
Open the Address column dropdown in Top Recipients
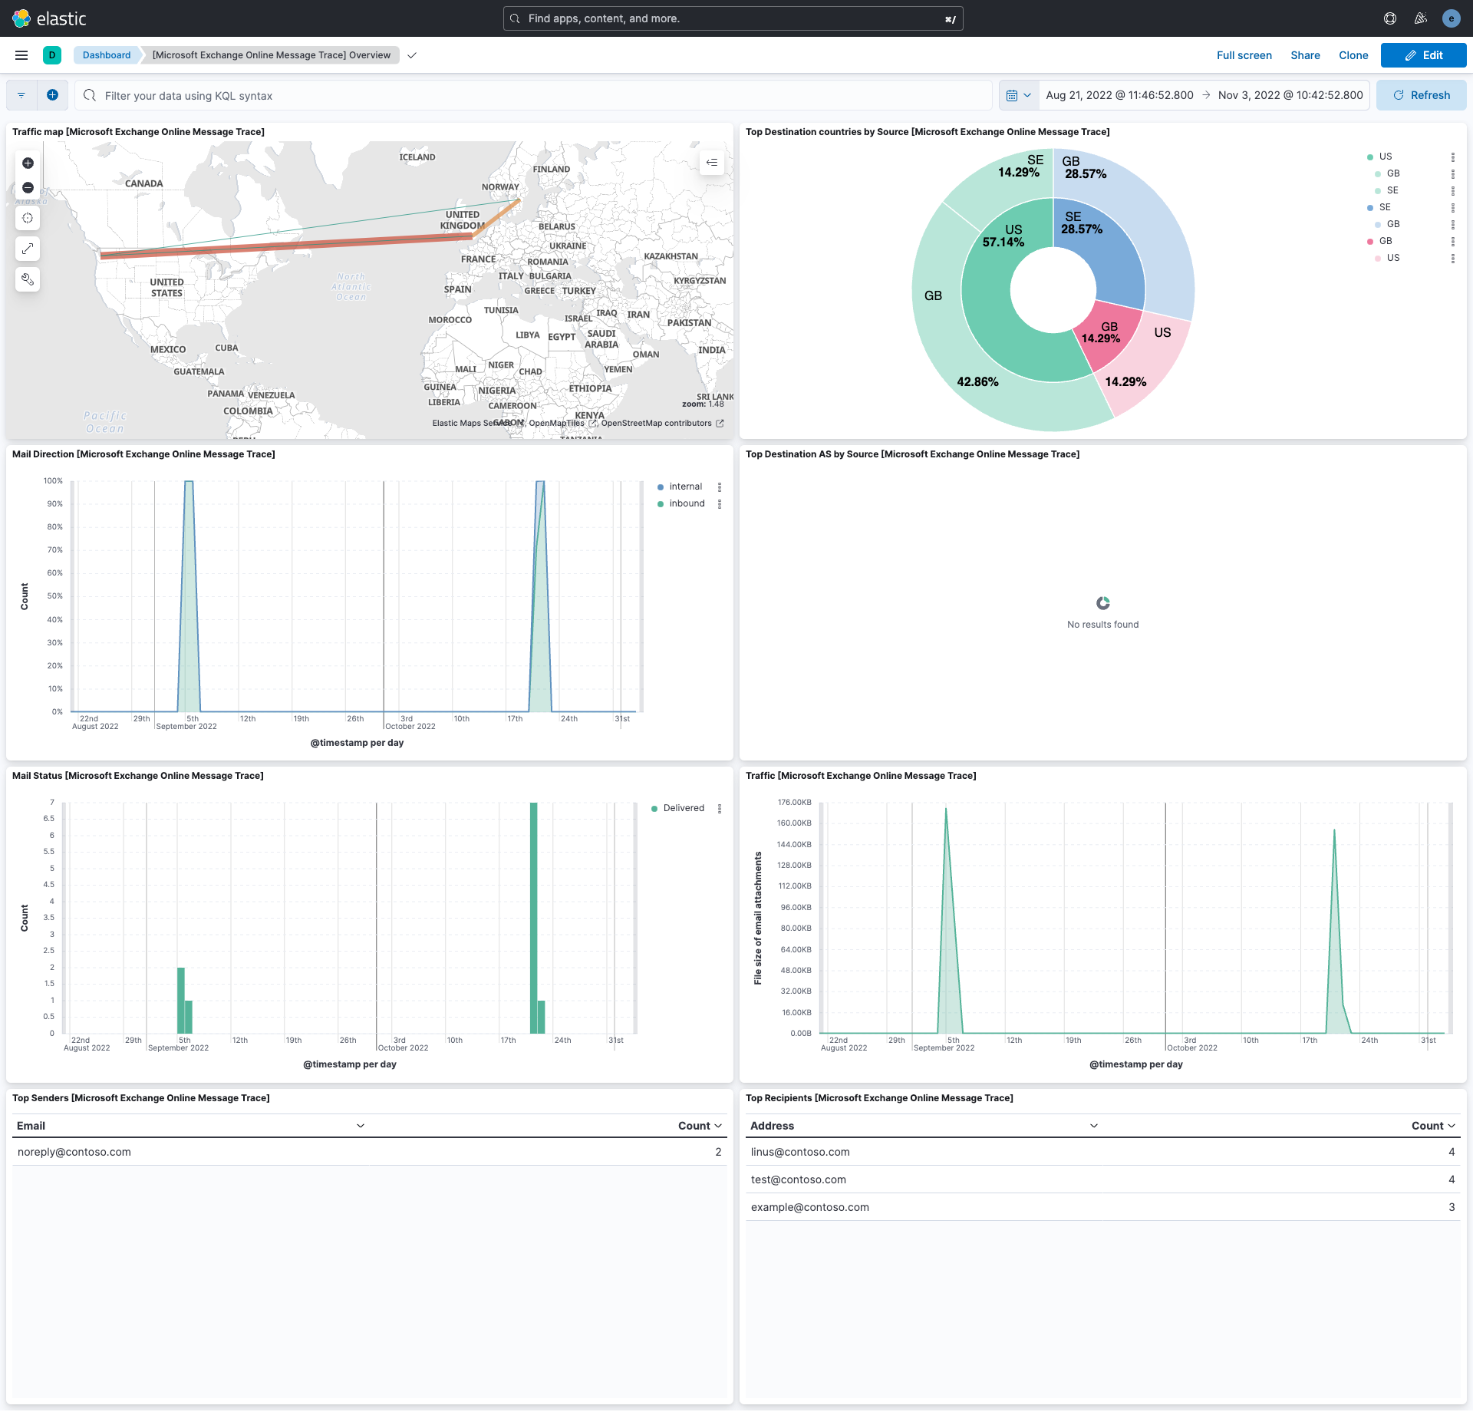(1093, 1125)
